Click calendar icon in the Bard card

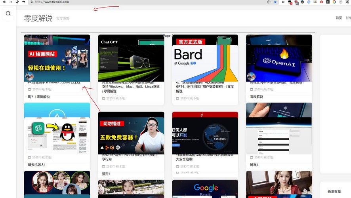177,98
